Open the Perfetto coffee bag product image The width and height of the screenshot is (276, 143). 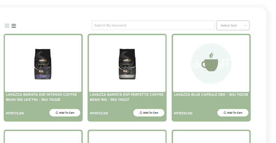tap(127, 64)
